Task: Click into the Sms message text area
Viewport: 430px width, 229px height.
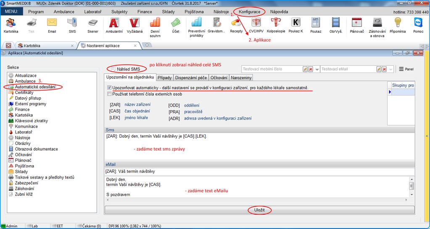Action: pyautogui.click(x=259, y=146)
